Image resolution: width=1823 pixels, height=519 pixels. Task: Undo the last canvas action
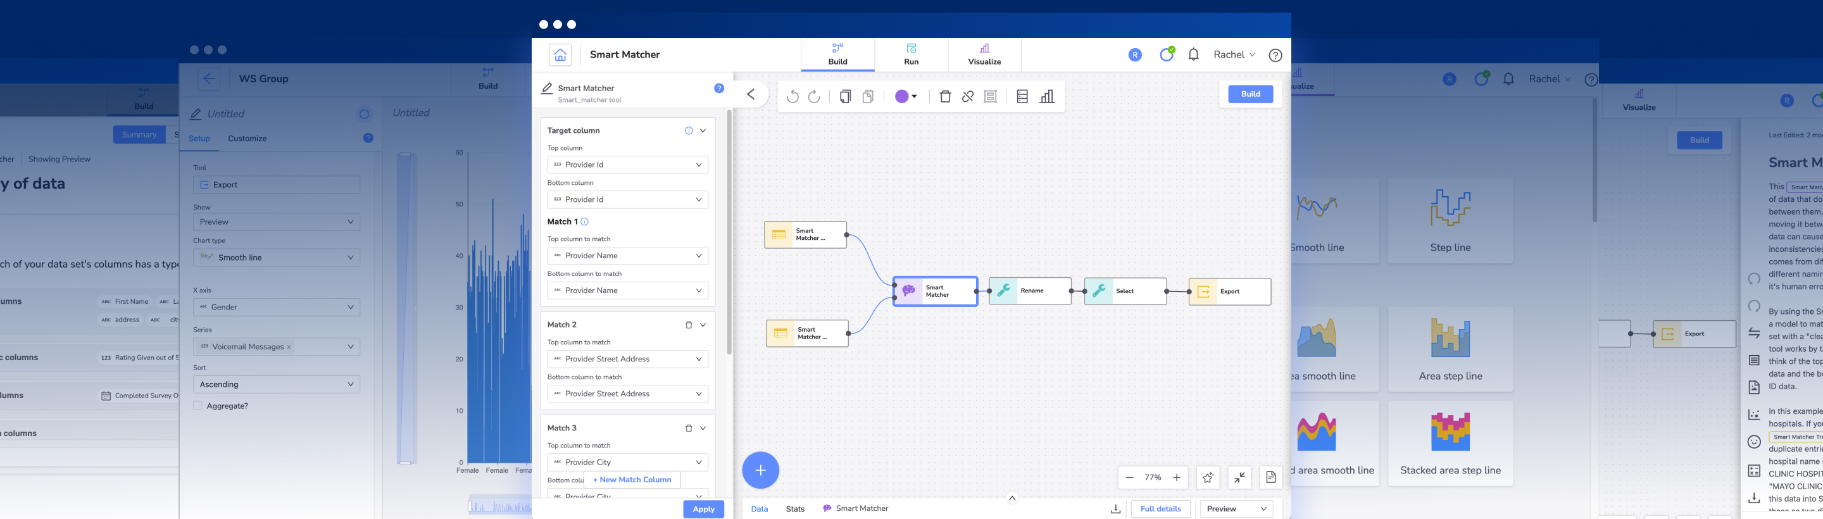click(x=792, y=96)
